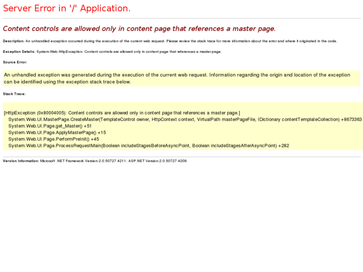Click the 'Stack Trace:' label
The image size is (363, 272).
pos(14,94)
